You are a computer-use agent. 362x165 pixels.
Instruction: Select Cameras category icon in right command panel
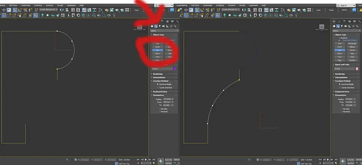click(x=346, y=26)
